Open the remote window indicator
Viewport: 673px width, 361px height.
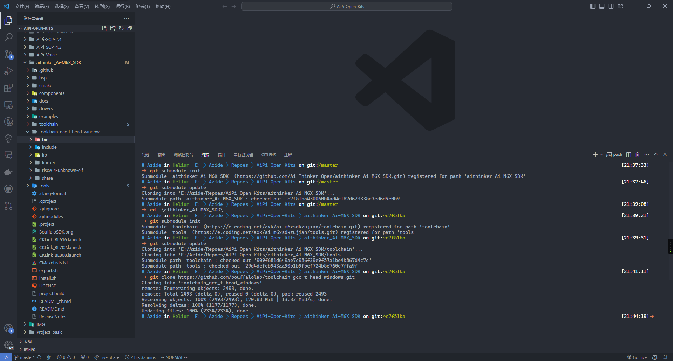click(x=6, y=357)
